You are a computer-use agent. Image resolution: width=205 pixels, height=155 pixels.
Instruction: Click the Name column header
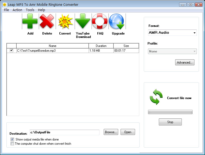(53, 46)
